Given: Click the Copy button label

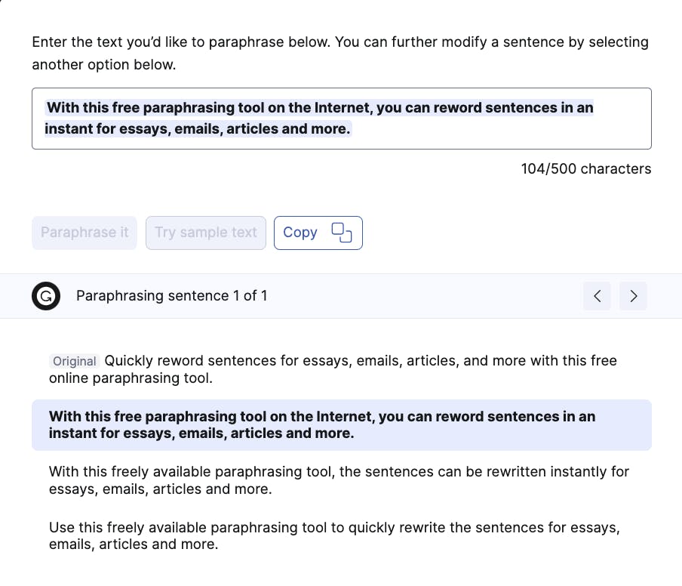Looking at the screenshot, I should (300, 233).
